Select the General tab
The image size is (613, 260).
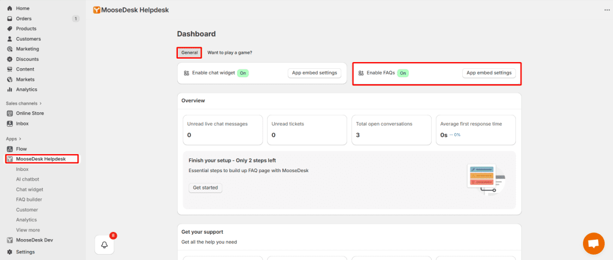pos(190,53)
